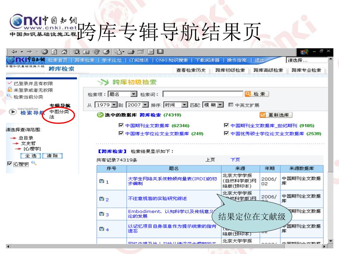Open the History toolbar icon
Screen dimensions: 339x254
coord(106,52)
